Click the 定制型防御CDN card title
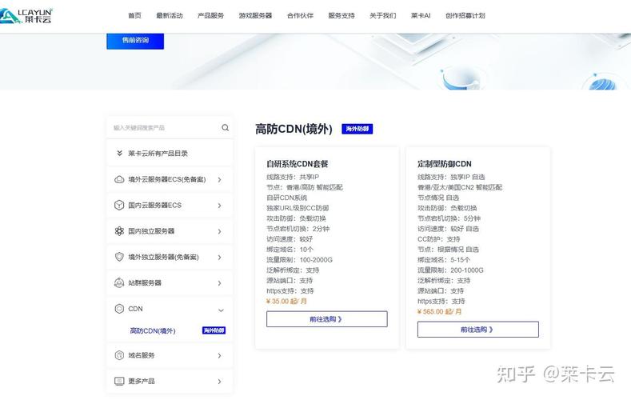 tap(445, 164)
